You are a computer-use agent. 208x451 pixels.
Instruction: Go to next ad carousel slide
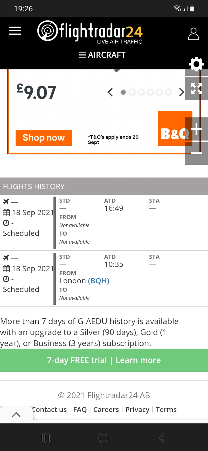pos(181,93)
